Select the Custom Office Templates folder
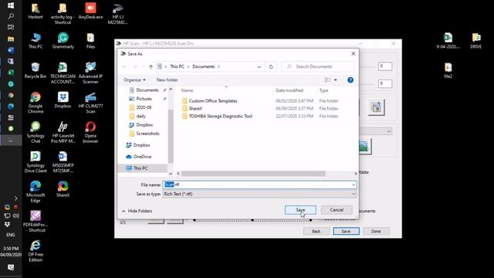494x278 pixels. point(213,101)
